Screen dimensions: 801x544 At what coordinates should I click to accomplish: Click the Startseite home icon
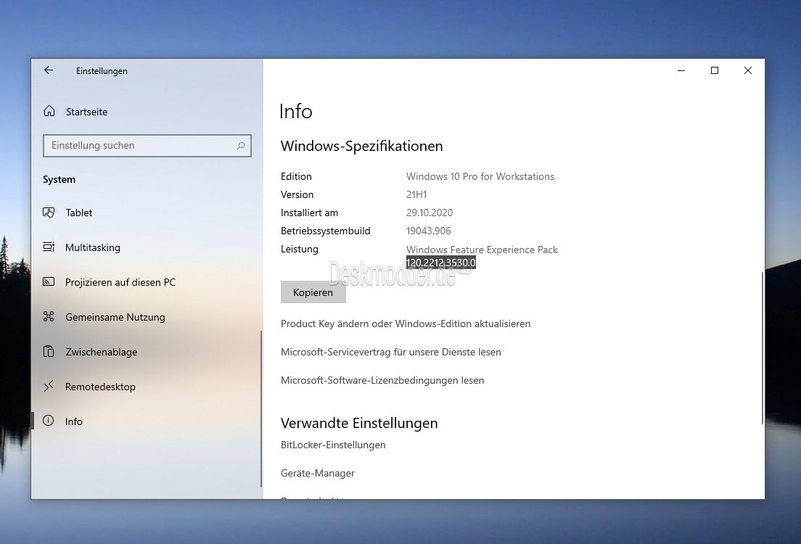tap(49, 111)
